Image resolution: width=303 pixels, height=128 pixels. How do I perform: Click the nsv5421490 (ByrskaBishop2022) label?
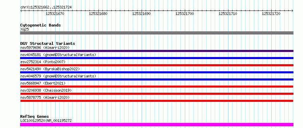pos(50,69)
